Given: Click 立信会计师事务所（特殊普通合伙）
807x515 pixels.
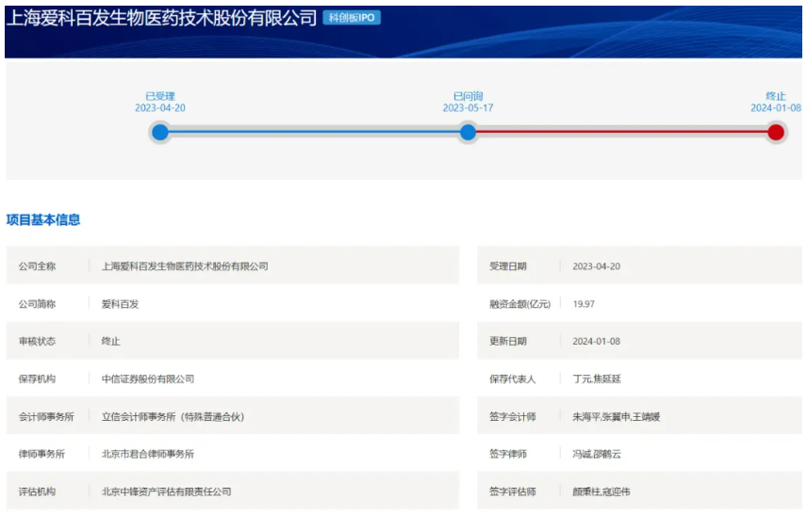Looking at the screenshot, I should pyautogui.click(x=173, y=417).
